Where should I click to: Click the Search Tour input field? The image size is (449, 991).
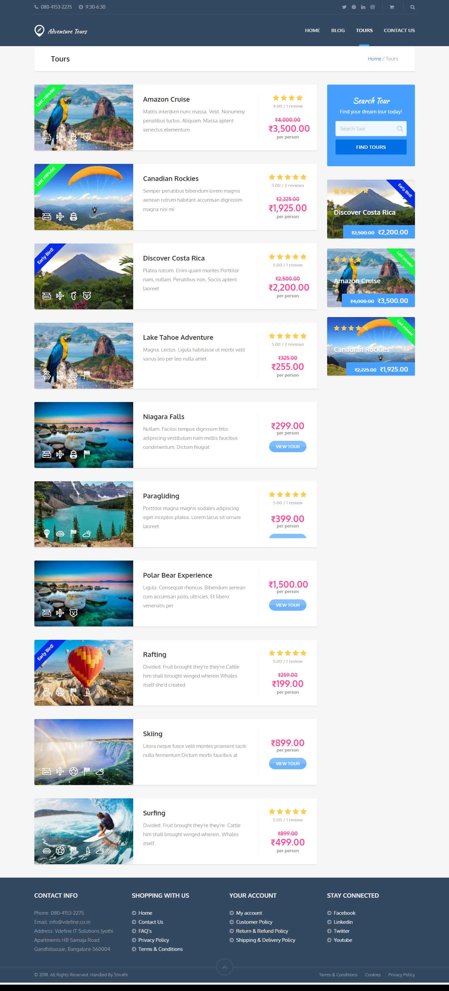(x=371, y=128)
